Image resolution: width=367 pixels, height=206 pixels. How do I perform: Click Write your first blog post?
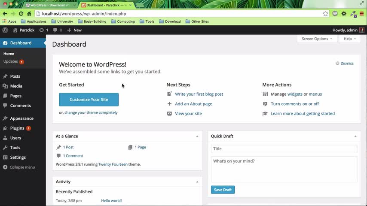click(199, 94)
